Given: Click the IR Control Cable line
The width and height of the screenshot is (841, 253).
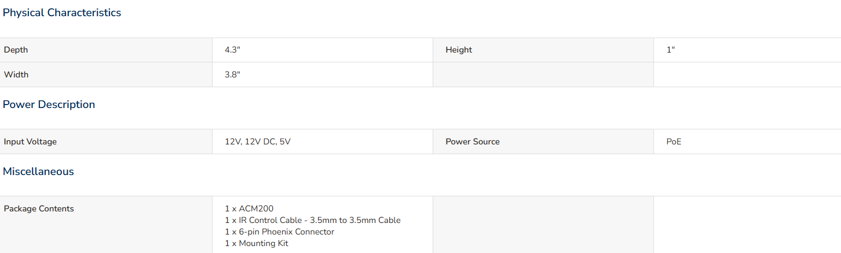Looking at the screenshot, I should pyautogui.click(x=313, y=220).
